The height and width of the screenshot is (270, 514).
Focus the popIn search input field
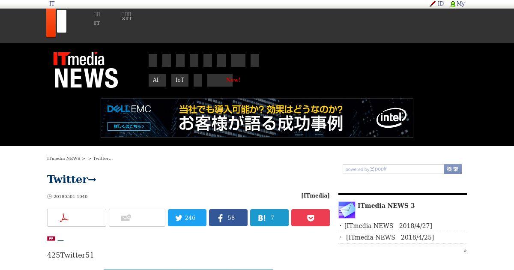[393, 169]
